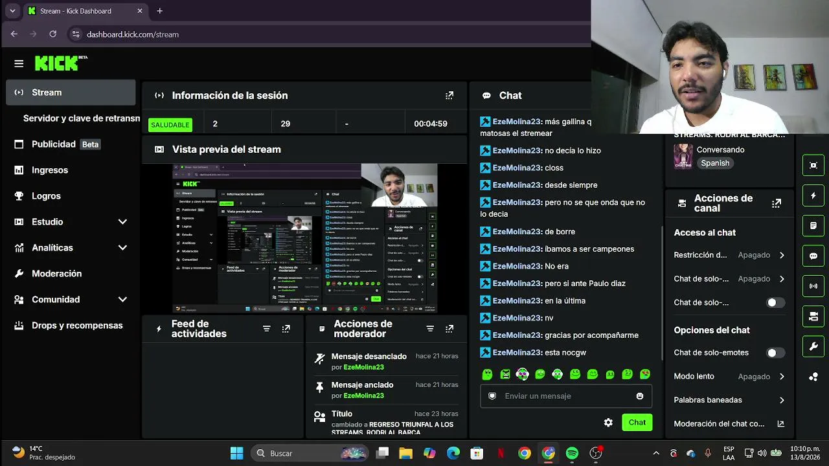Viewport: 829px width, 466px height.
Task: Open the Acciones de moderador filter icon
Action: [430, 329]
